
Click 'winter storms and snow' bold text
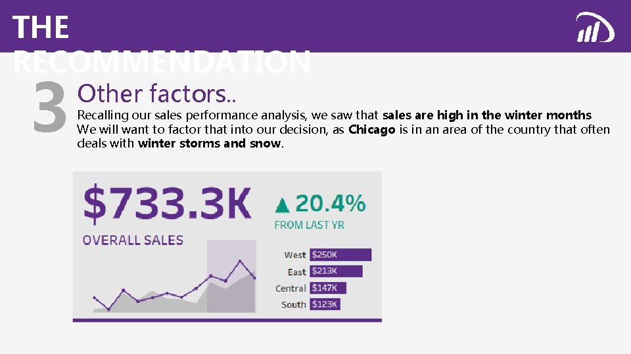[209, 144]
